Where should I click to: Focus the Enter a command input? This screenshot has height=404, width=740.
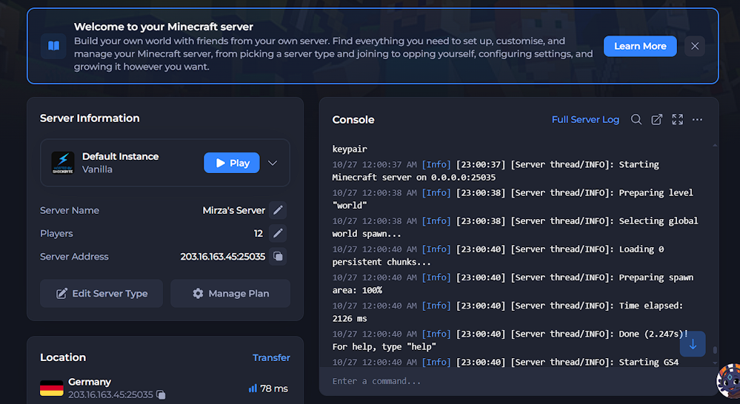517,381
